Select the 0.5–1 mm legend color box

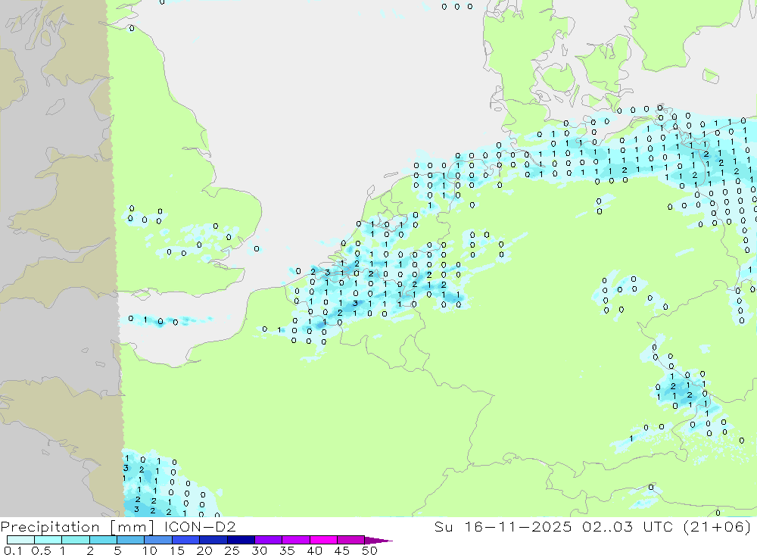pyautogui.click(x=48, y=540)
